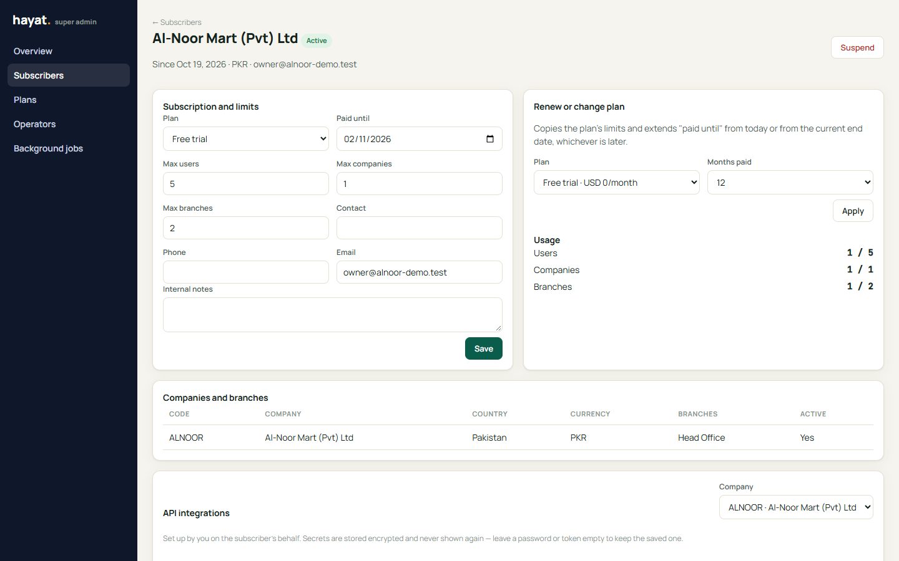
Task: Click the Al-Noor Mart (Pvt) Ltd page title
Action: (225, 39)
